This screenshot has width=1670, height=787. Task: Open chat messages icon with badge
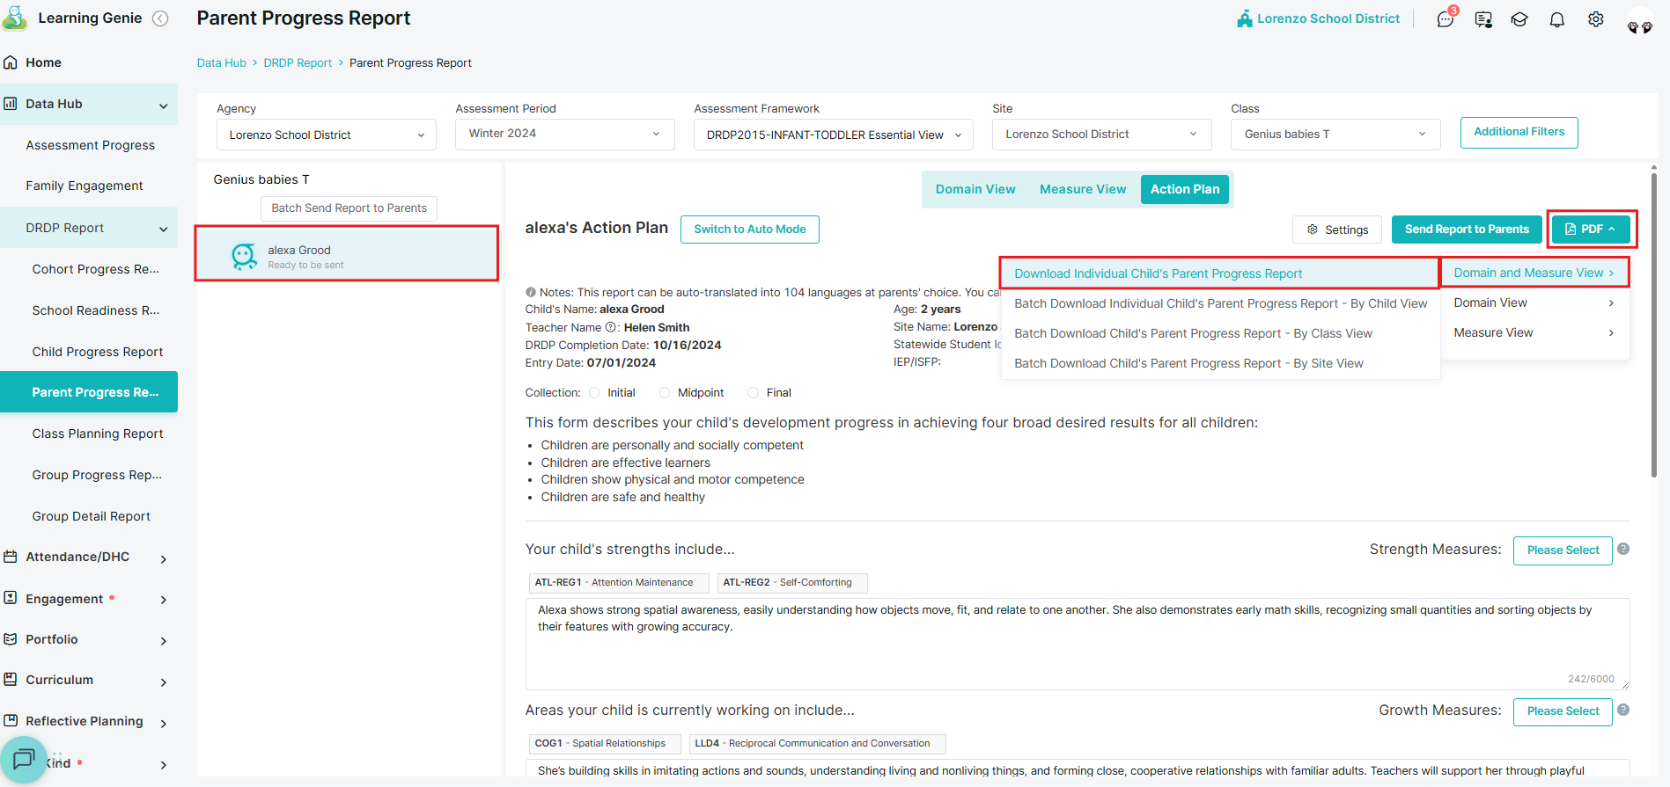pyautogui.click(x=1446, y=18)
